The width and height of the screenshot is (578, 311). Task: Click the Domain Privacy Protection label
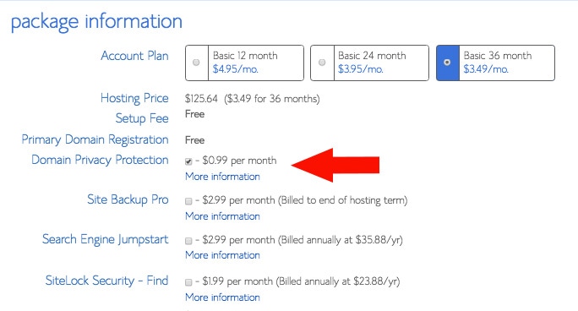(x=100, y=160)
